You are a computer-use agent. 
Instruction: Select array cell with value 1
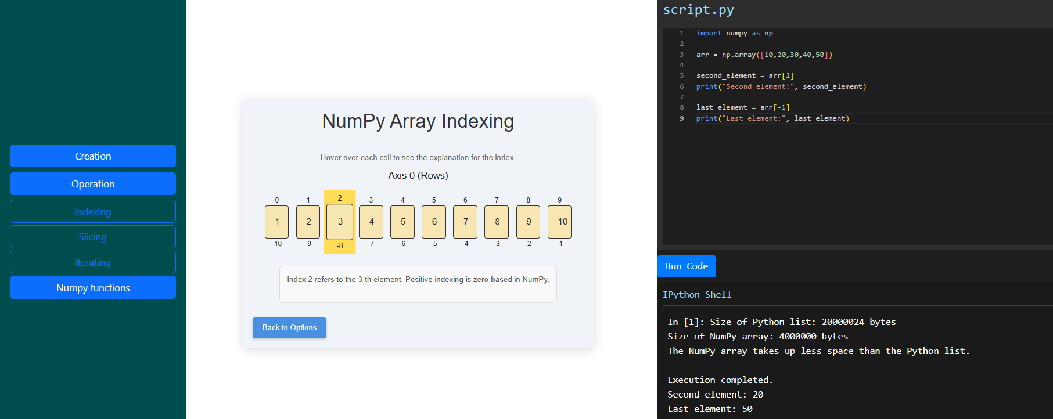[277, 222]
